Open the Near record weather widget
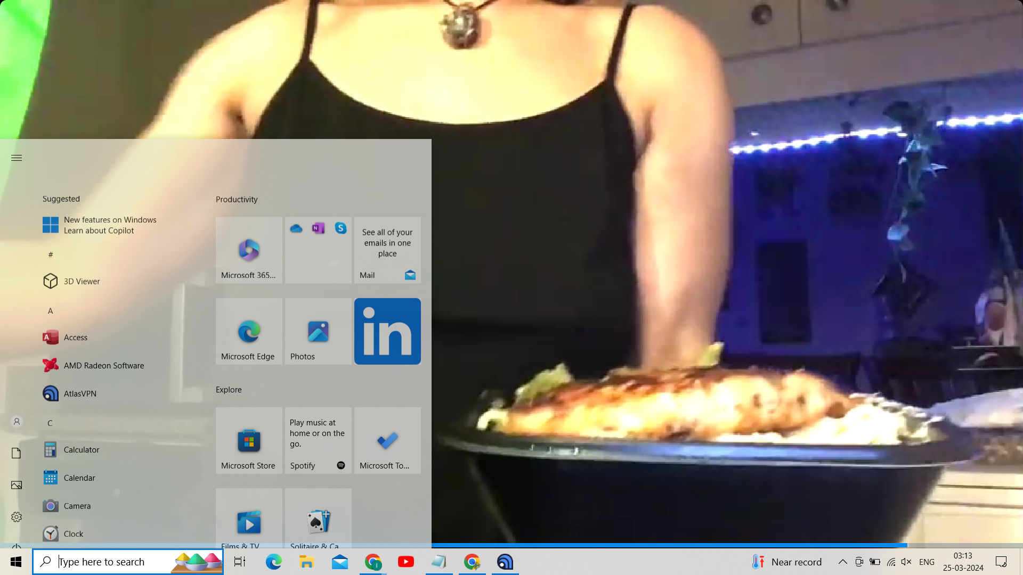Screen dimensions: 1023x575 point(787,562)
